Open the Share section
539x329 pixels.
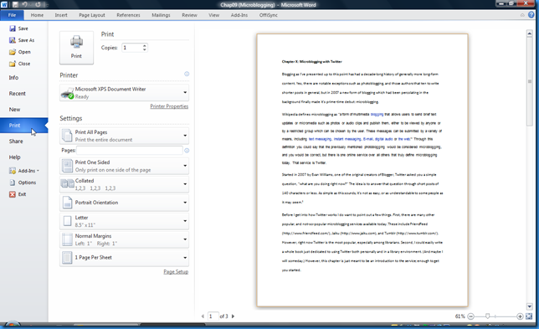pyautogui.click(x=16, y=141)
